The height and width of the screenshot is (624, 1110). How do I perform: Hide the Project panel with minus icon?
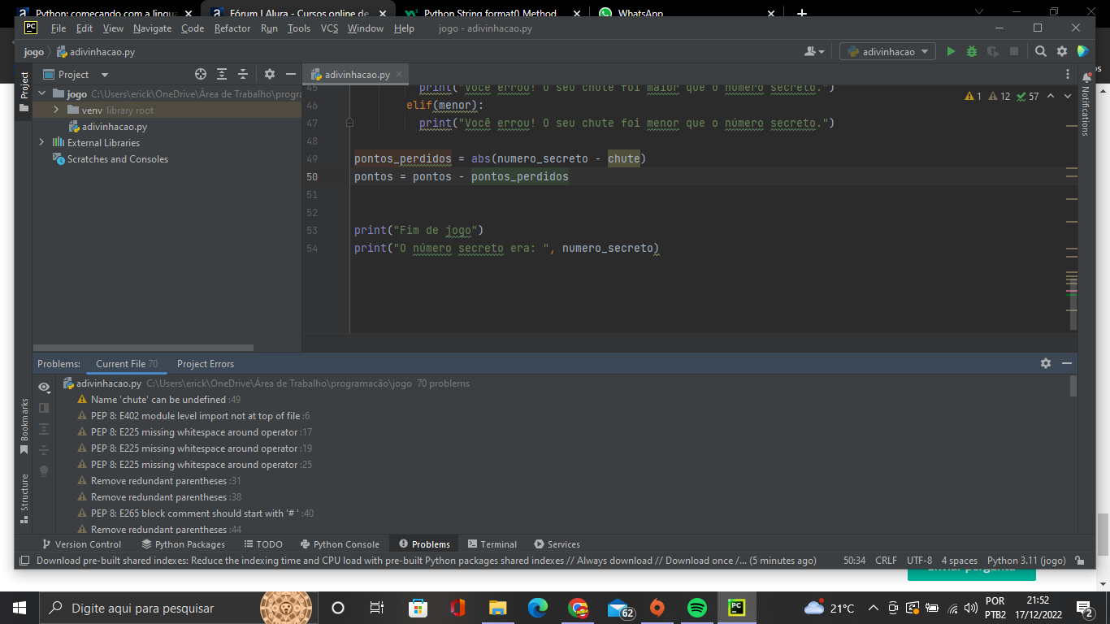(x=291, y=74)
